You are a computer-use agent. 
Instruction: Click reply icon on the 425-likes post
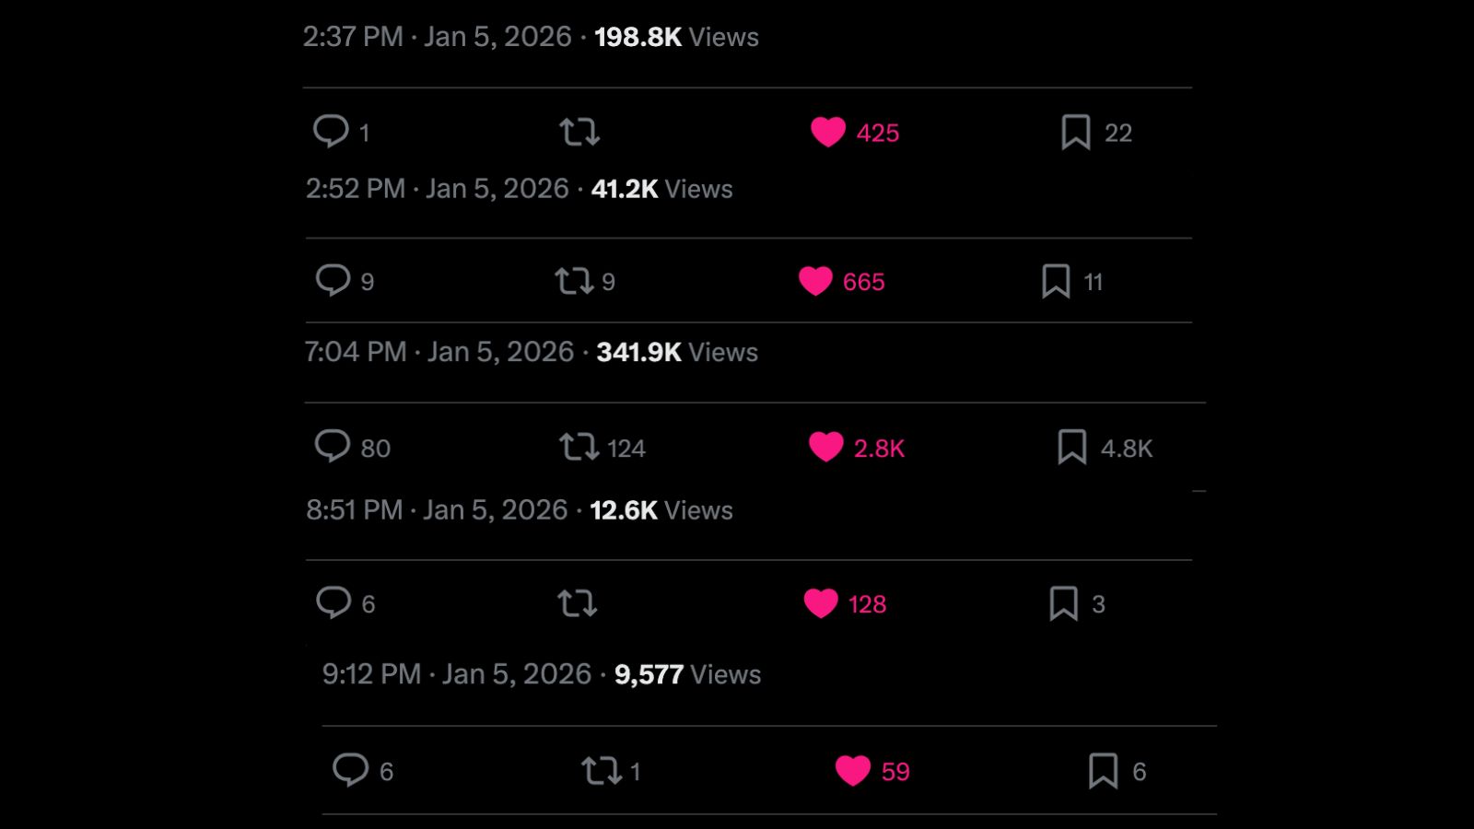(331, 132)
